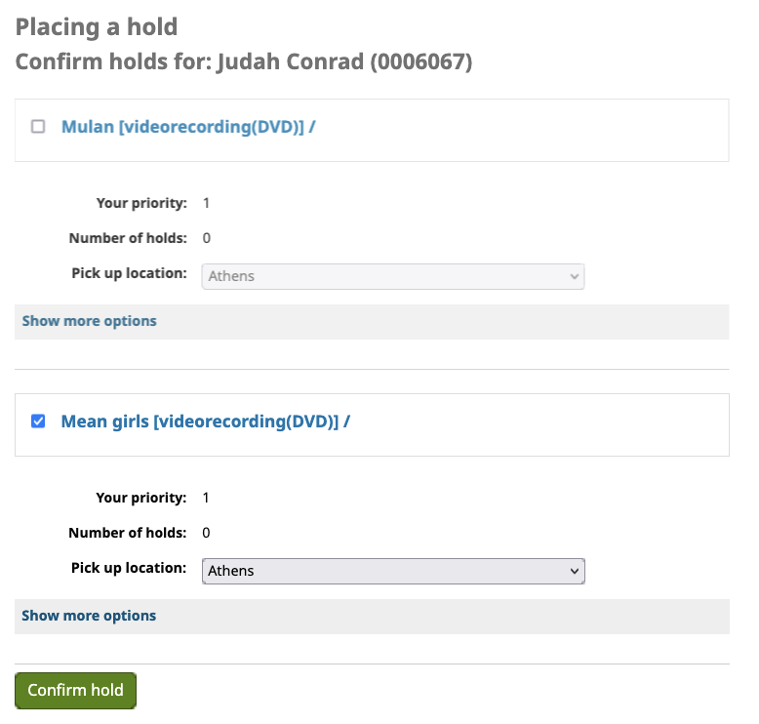Click the Number of holds label under Mulan

click(x=128, y=238)
